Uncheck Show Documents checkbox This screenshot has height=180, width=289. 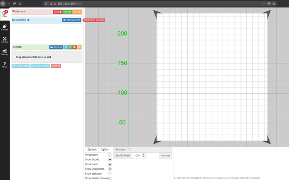click(x=110, y=169)
